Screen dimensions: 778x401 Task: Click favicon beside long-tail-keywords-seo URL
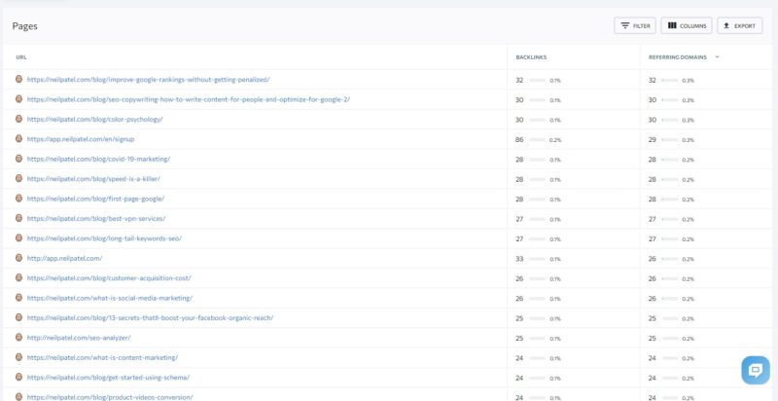(x=18, y=237)
